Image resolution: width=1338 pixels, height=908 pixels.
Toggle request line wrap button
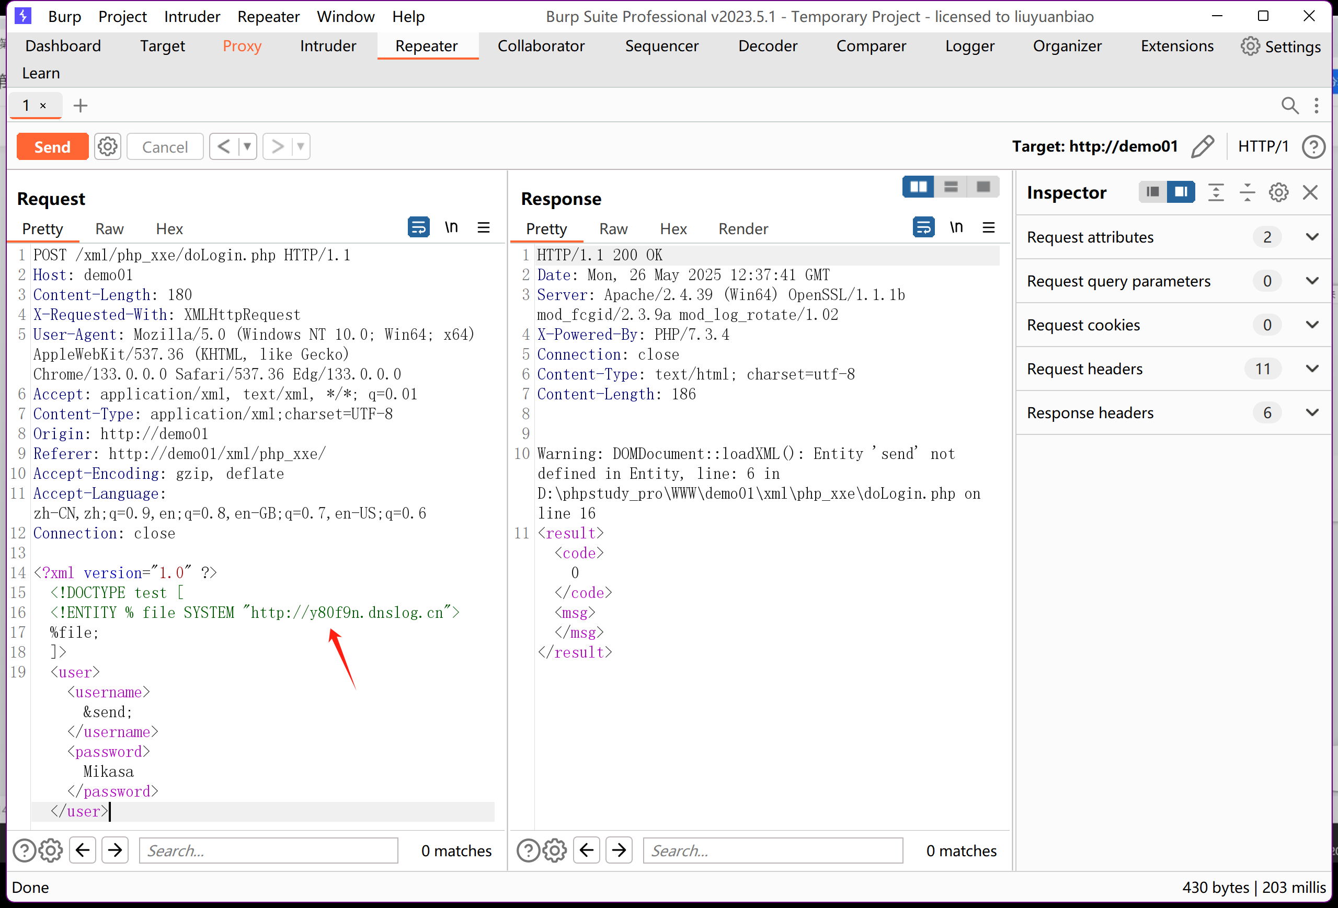point(419,228)
